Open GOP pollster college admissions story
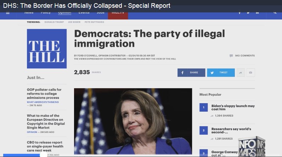Image resolution: width=282 pixels, height=157 pixels. pyautogui.click(x=44, y=94)
